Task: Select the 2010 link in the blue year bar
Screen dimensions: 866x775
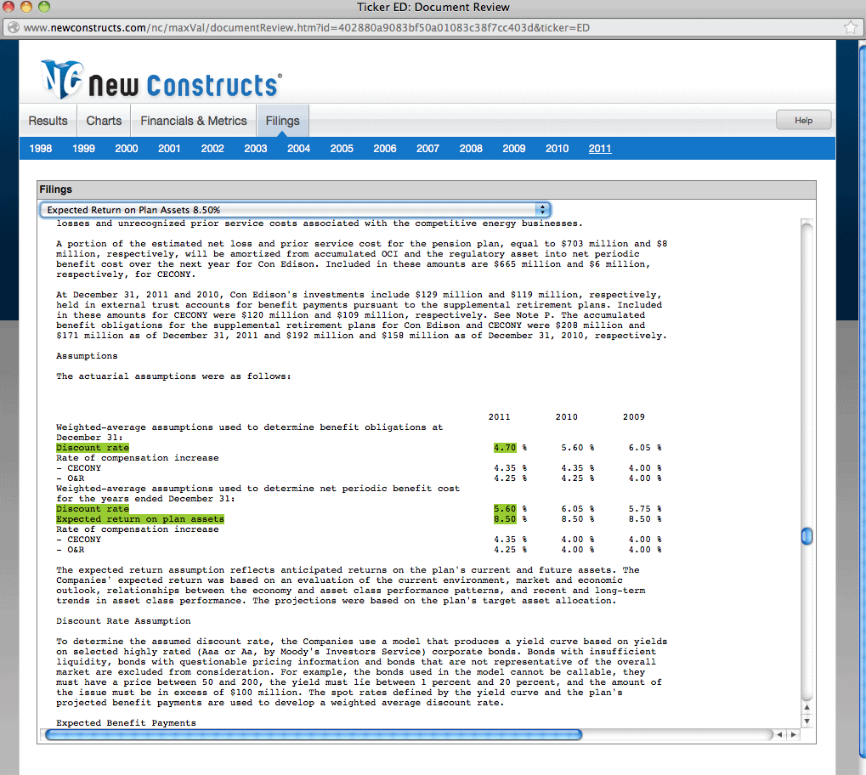Action: 557,149
